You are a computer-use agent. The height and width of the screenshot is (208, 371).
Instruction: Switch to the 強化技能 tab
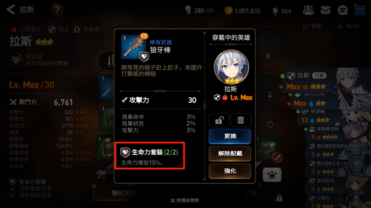pyautogui.click(x=124, y=193)
